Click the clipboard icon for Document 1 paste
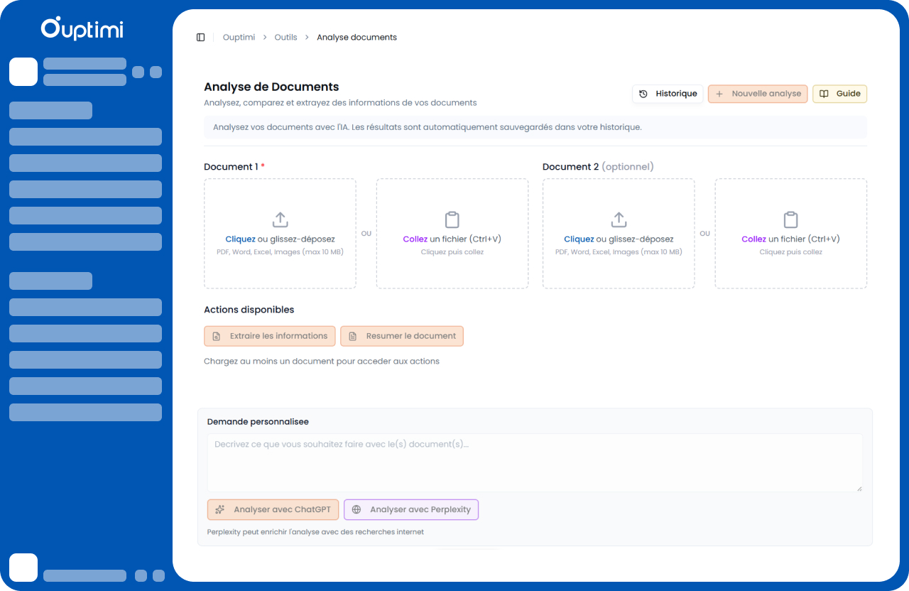Image resolution: width=909 pixels, height=591 pixels. click(x=452, y=219)
